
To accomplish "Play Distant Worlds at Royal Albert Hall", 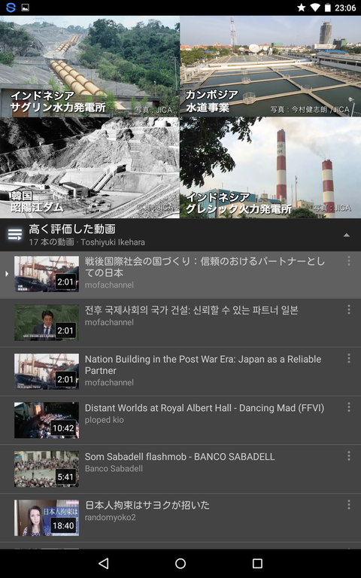I will click(205, 408).
